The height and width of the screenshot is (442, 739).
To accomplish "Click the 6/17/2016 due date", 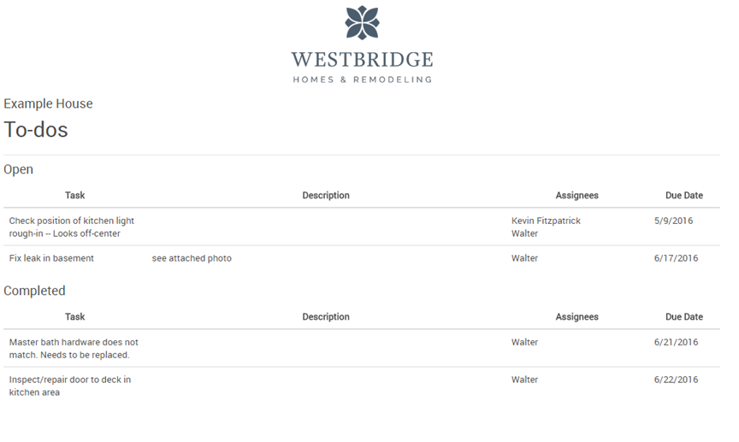I will tap(676, 258).
